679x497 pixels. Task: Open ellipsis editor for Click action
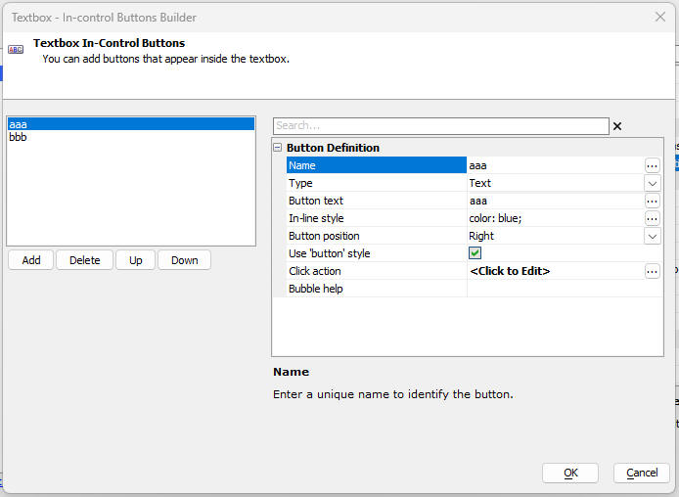pos(653,271)
